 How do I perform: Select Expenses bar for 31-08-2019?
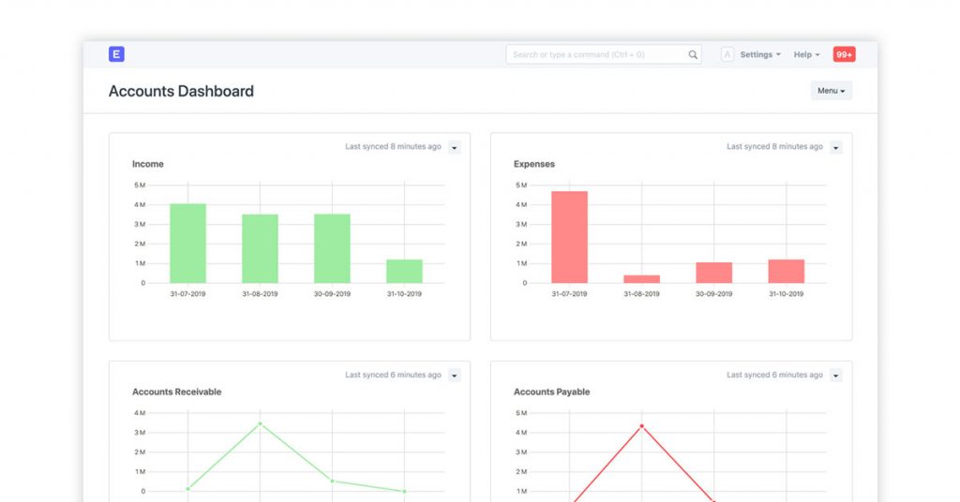pyautogui.click(x=641, y=279)
